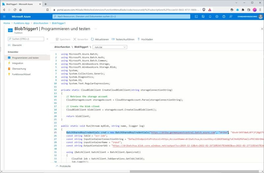Click the OutputContainerSAS URL on line 29
264x173 pixels.
(x=188, y=146)
